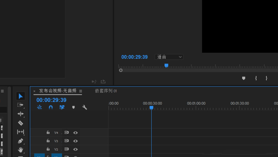This screenshot has height=157, width=278.
Task: Close the 发布会视频-无音频 sequence tab
Action: tap(34, 91)
